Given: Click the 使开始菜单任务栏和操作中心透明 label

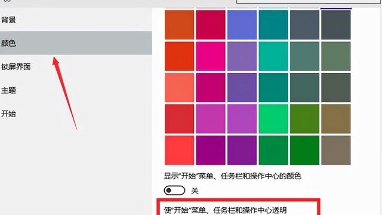Looking at the screenshot, I should [x=226, y=210].
